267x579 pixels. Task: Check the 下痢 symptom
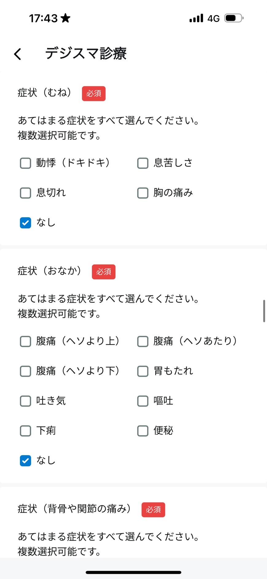(x=26, y=431)
